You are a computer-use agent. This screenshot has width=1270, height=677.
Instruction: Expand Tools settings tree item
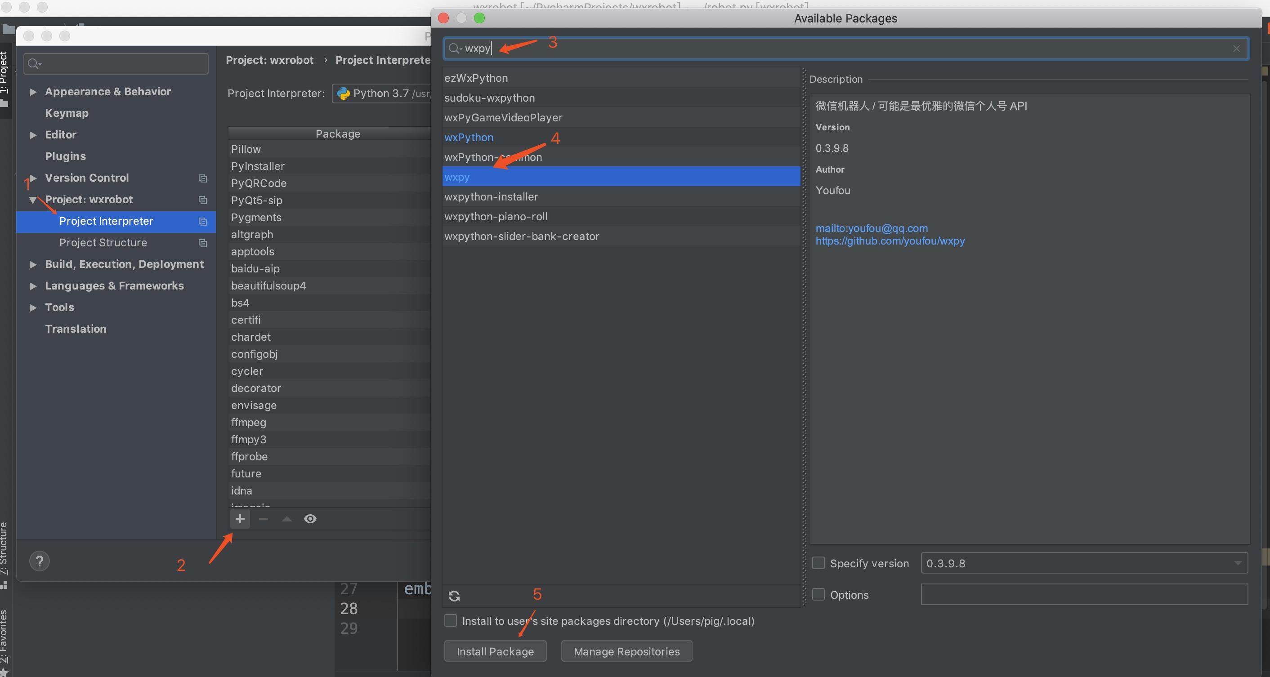click(x=32, y=306)
